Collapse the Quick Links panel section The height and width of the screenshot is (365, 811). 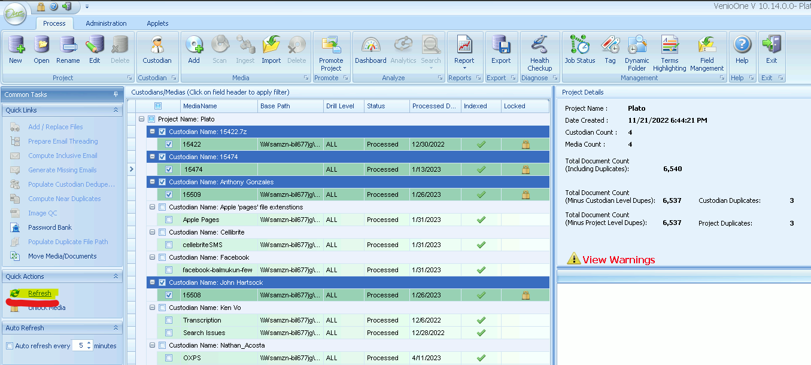[x=116, y=110]
